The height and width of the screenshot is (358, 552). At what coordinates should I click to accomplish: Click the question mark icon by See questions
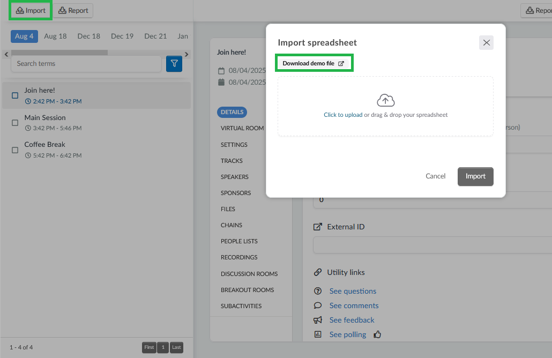click(318, 291)
